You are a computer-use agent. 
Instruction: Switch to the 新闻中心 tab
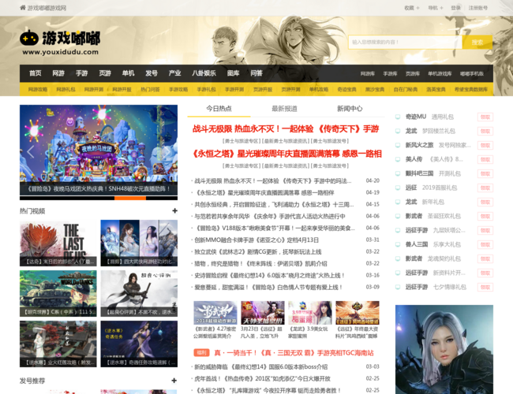click(350, 109)
